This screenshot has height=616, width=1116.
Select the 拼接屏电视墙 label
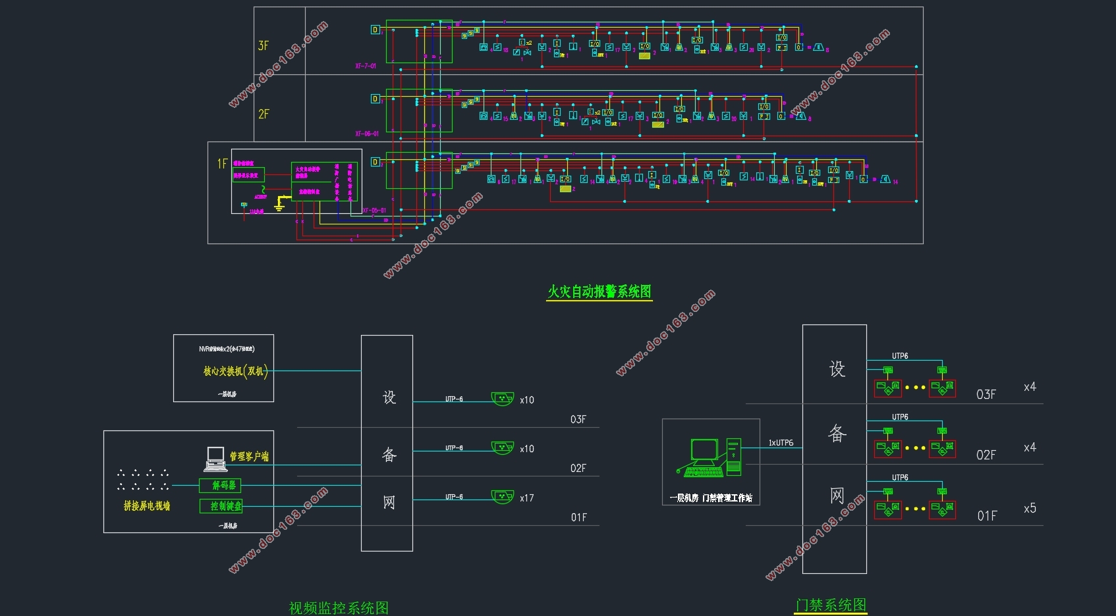tap(147, 505)
